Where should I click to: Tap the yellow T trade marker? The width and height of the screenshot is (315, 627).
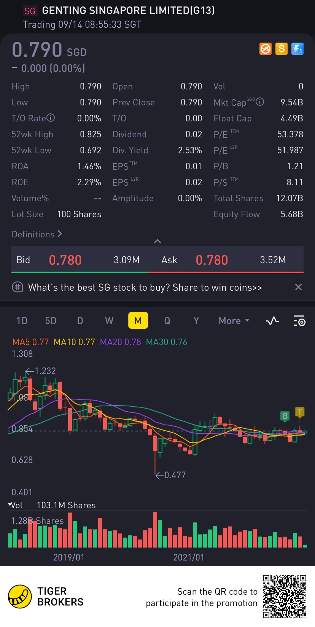tap(300, 412)
